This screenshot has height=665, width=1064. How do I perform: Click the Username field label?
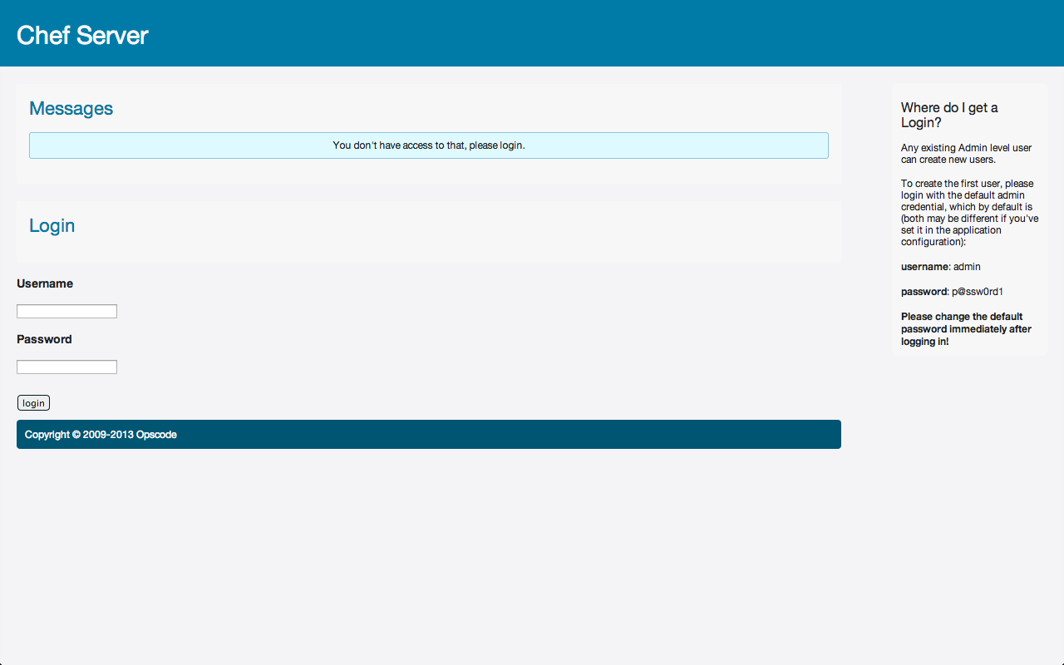(45, 283)
